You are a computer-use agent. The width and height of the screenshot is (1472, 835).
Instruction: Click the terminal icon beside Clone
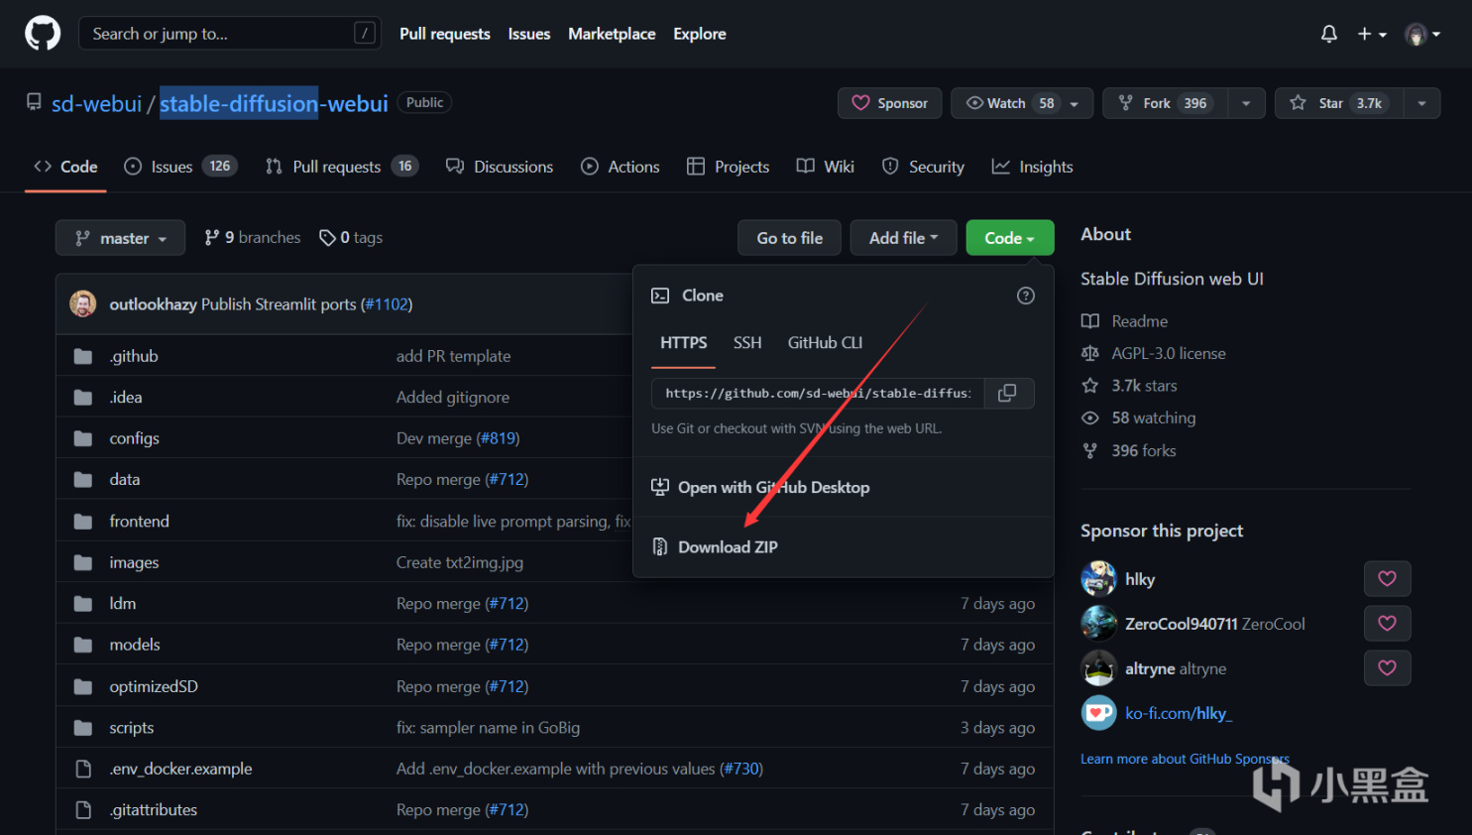[660, 296]
